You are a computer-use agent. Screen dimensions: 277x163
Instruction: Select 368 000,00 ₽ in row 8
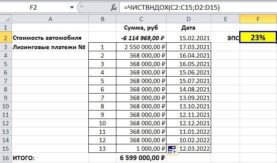pyautogui.click(x=141, y=89)
